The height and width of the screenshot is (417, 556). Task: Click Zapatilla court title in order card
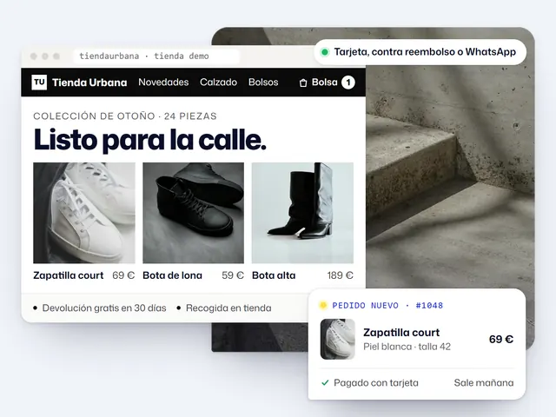401,333
